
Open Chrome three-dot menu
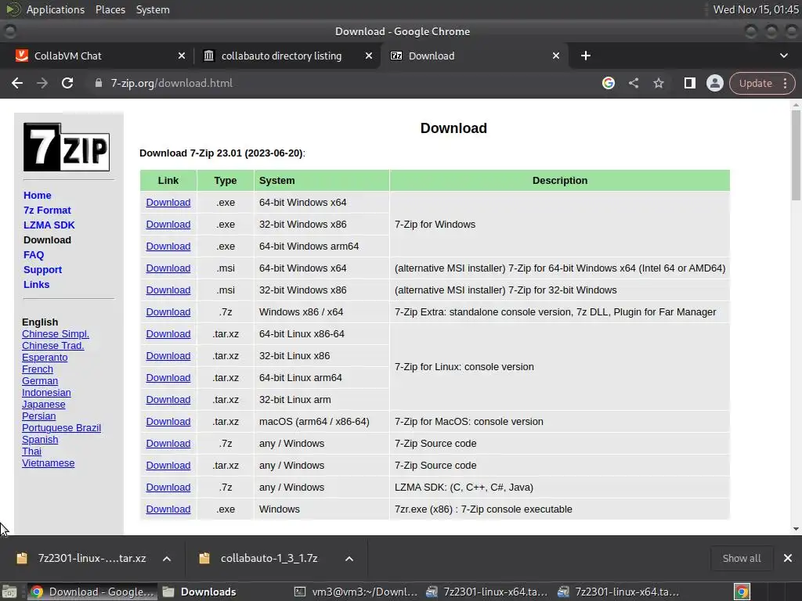pos(785,83)
